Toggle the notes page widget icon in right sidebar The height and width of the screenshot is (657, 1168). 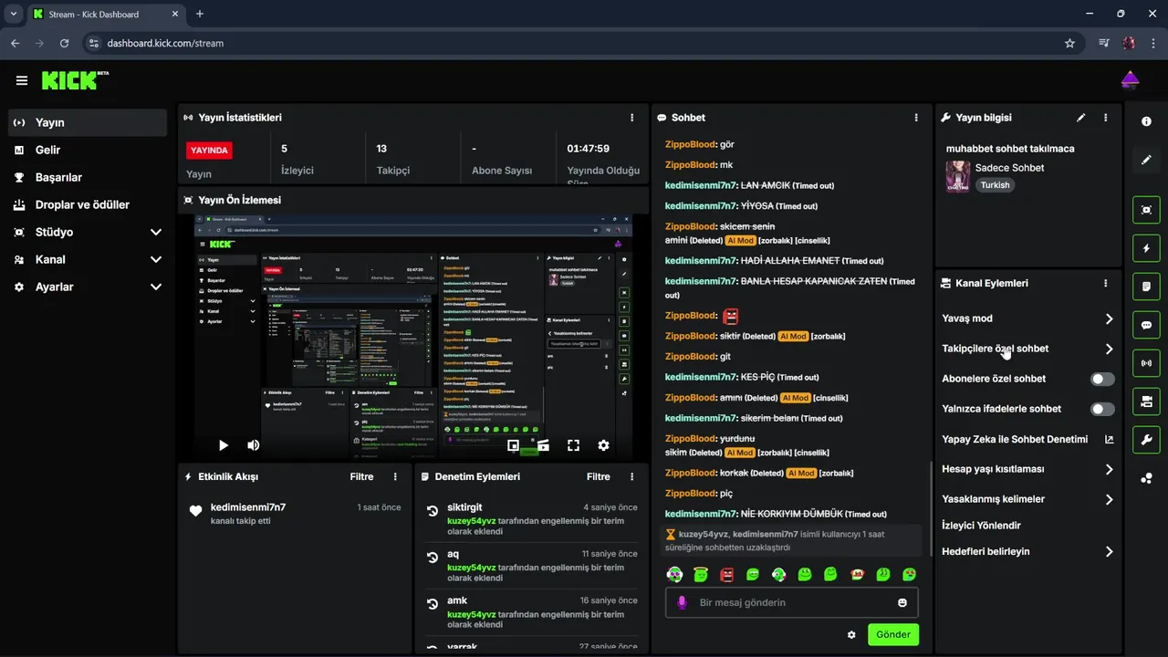pyautogui.click(x=1146, y=287)
